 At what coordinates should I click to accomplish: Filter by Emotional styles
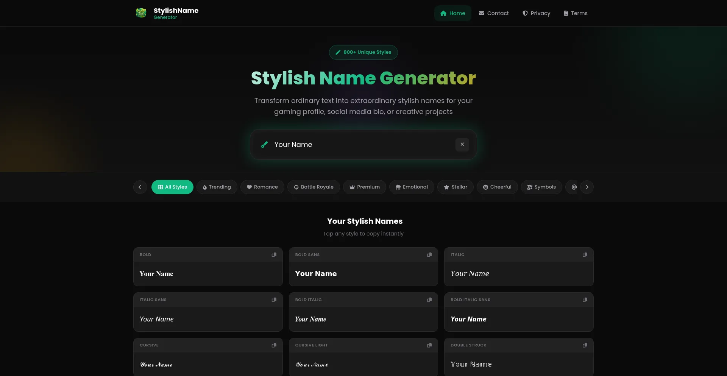(412, 187)
